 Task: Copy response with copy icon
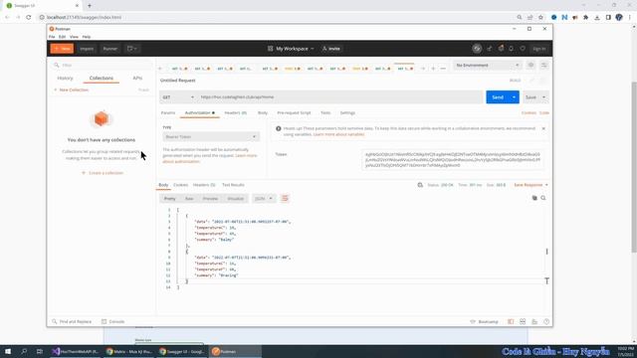(534, 198)
